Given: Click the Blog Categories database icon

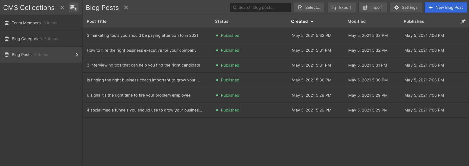Looking at the screenshot, I should [x=7, y=39].
